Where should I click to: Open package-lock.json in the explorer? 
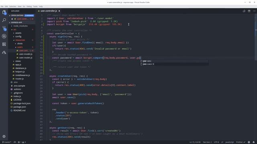click(x=22, y=104)
